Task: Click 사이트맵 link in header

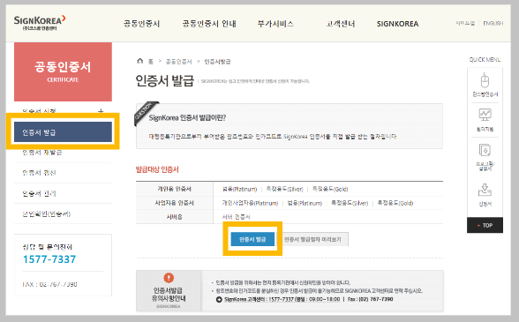Action: [465, 23]
